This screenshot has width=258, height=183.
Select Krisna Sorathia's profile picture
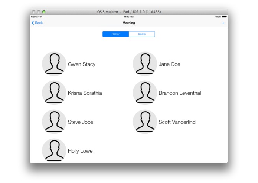coord(54,93)
